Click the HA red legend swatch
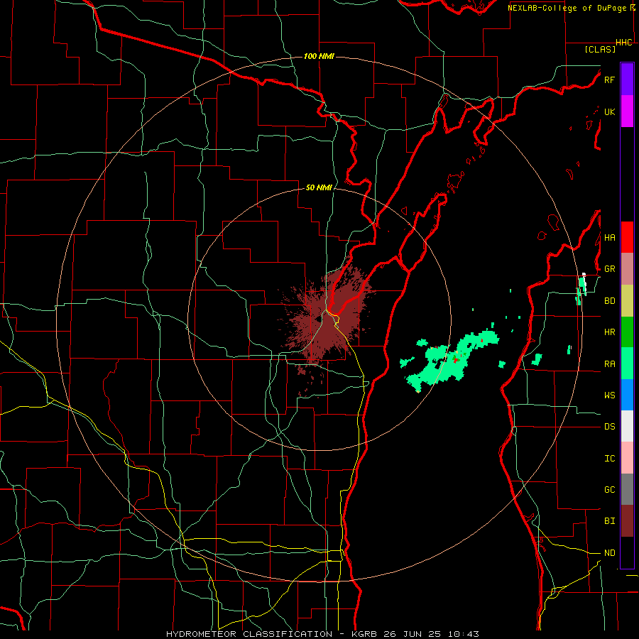 [627, 237]
